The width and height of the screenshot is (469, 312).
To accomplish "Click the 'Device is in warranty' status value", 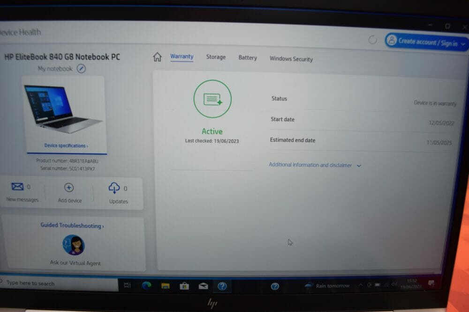I will click(435, 103).
